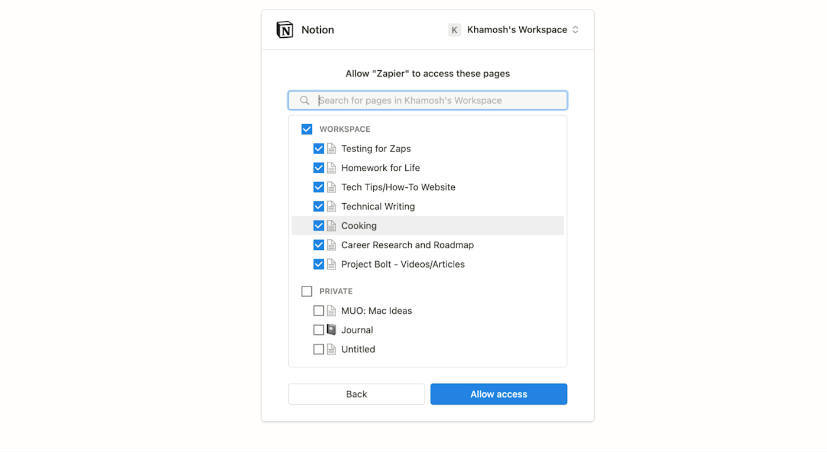This screenshot has width=827, height=452.
Task: Uncheck Project Bolt - Videos/Articles checkbox
Action: tap(318, 264)
